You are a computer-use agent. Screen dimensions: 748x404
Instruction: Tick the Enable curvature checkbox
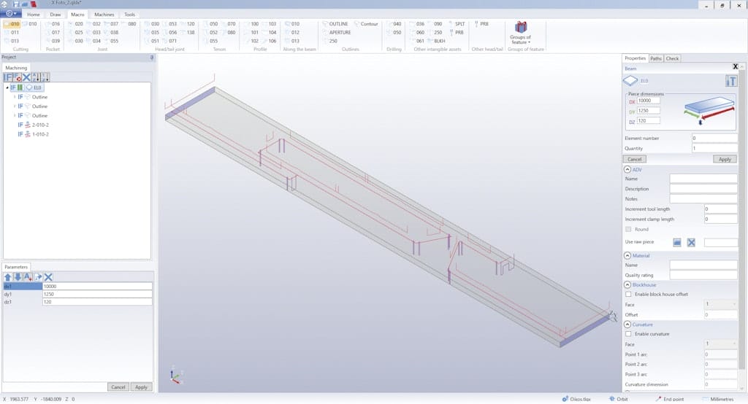click(x=629, y=334)
